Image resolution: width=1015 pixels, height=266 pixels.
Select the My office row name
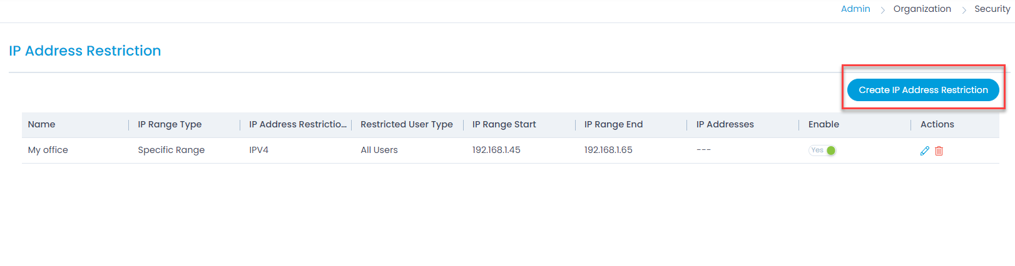coord(48,150)
